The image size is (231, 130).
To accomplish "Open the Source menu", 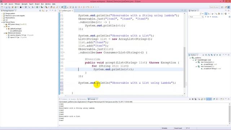I will point(11,4).
